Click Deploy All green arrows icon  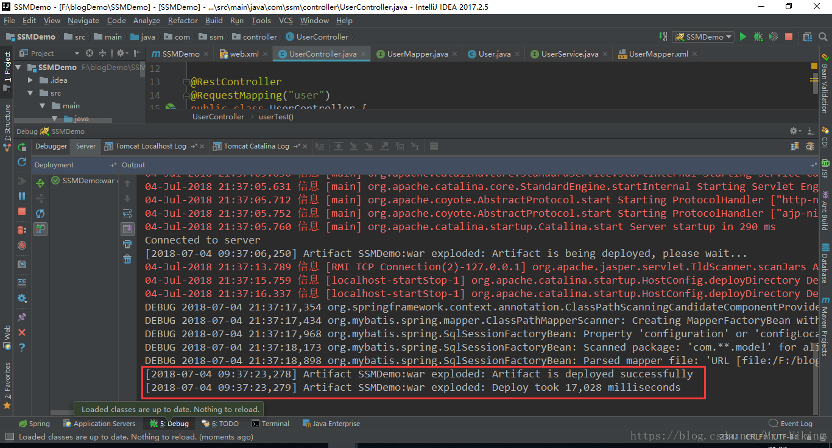40,183
